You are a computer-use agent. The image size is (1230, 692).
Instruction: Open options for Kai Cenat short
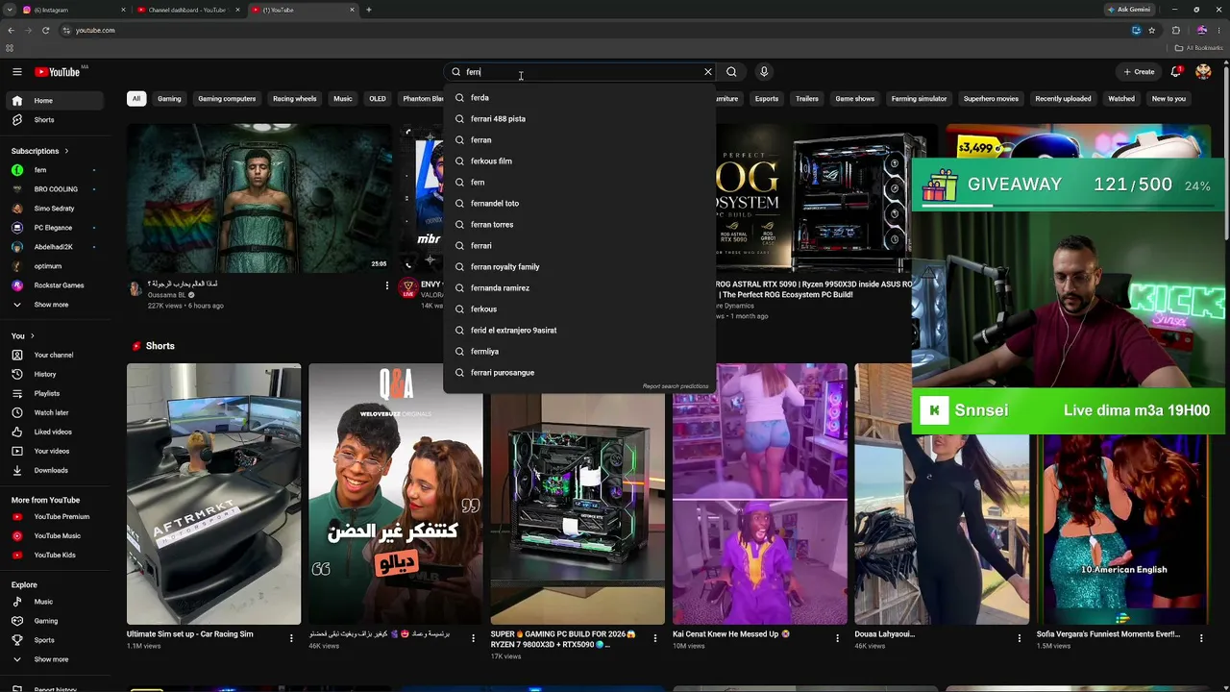[x=837, y=637]
